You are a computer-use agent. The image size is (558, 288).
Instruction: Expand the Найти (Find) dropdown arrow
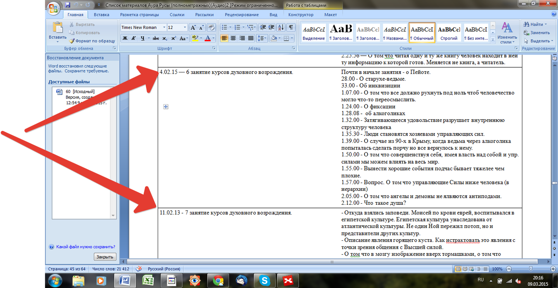546,24
